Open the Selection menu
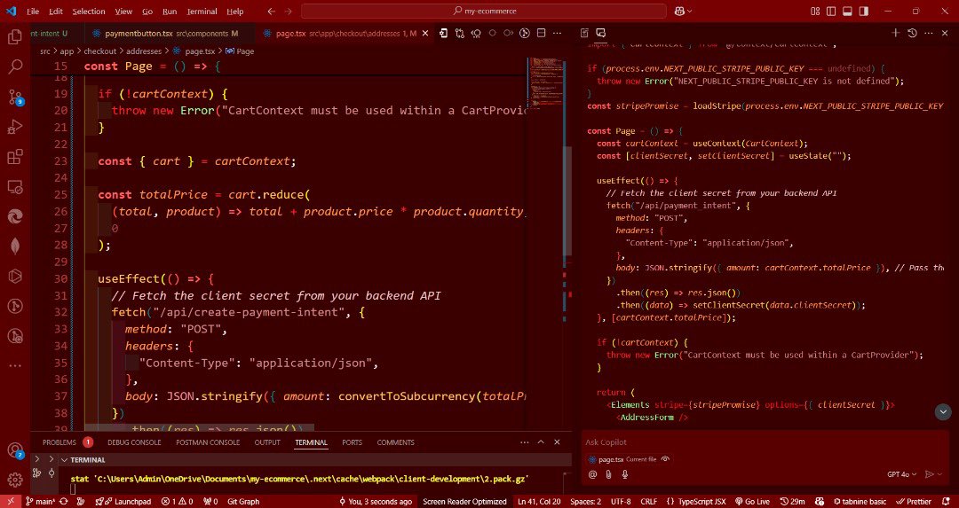The height and width of the screenshot is (508, 959). pos(89,11)
